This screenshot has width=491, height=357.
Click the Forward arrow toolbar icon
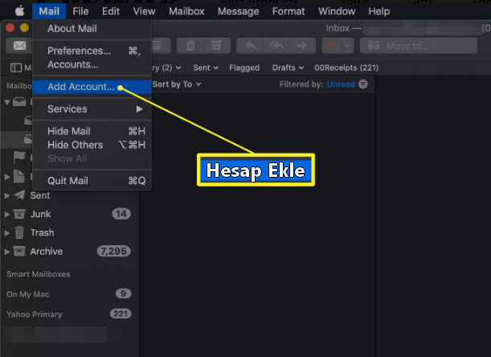(x=303, y=46)
